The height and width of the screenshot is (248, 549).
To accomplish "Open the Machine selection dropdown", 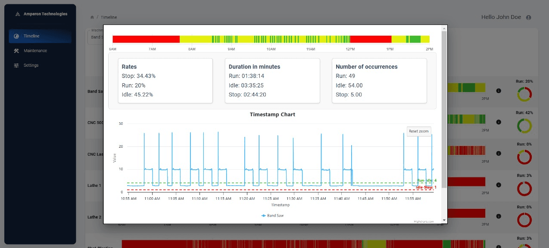I will click(x=95, y=37).
